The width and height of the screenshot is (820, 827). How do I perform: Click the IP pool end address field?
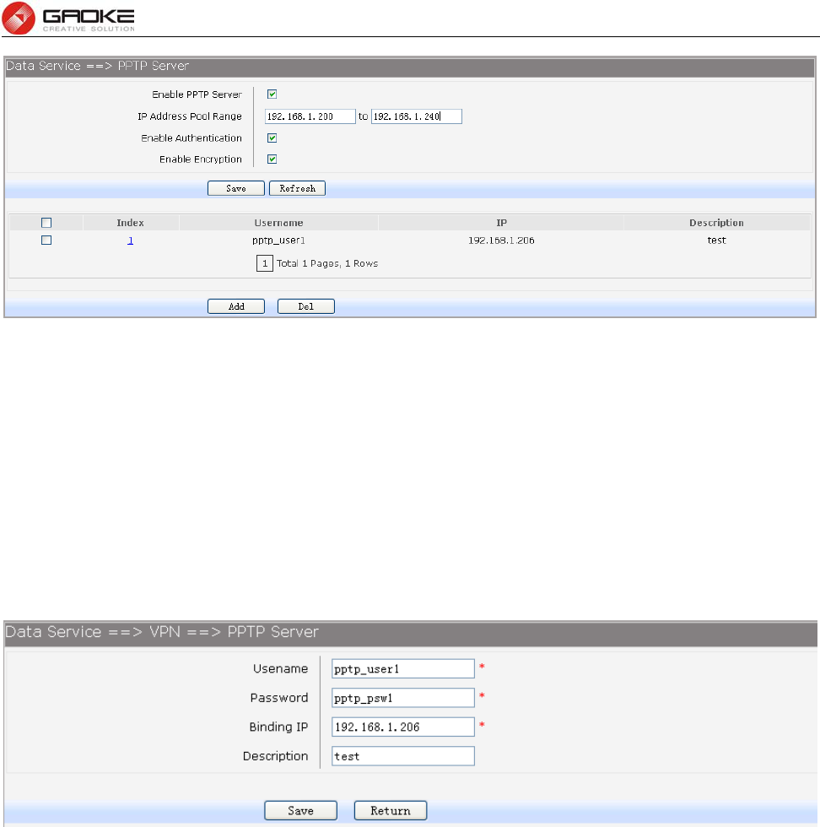(x=417, y=116)
